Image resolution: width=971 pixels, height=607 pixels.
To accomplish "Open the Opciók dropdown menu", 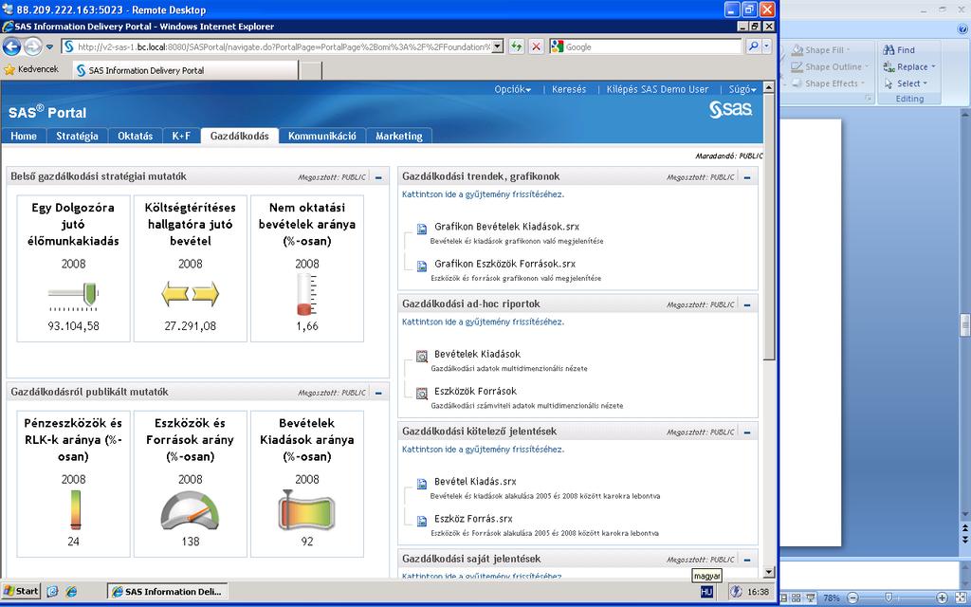I will (513, 89).
